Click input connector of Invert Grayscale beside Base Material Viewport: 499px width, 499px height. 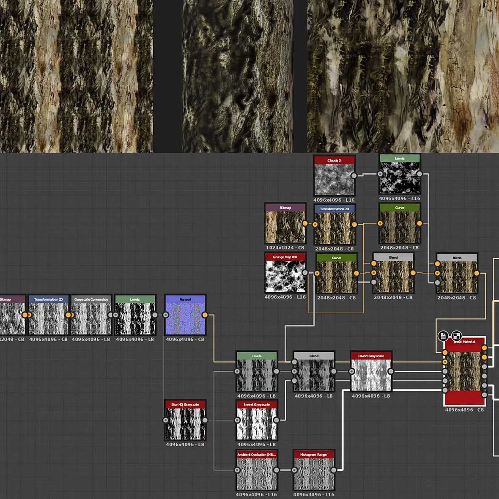pos(352,371)
